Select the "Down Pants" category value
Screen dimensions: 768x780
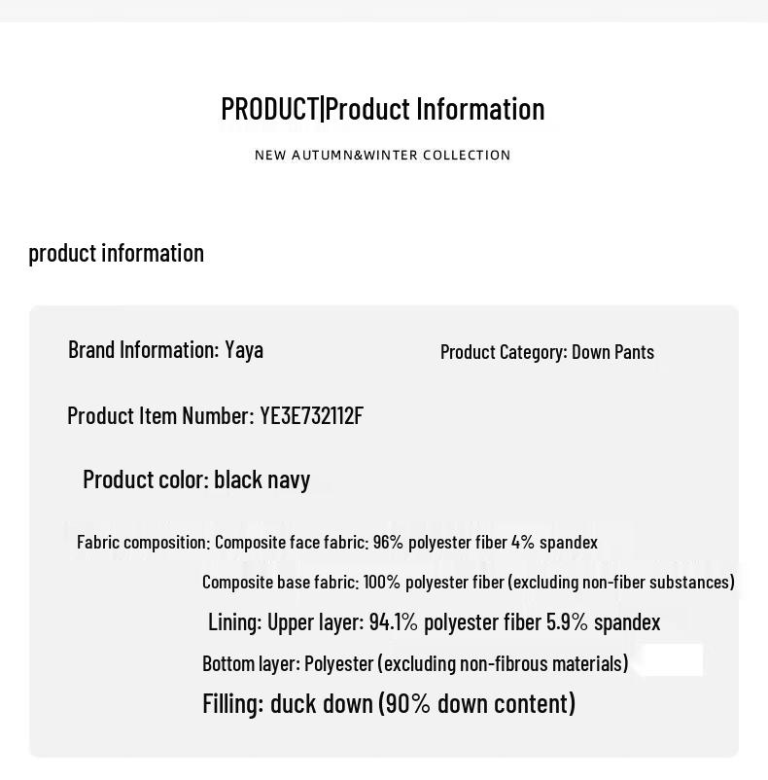(612, 352)
